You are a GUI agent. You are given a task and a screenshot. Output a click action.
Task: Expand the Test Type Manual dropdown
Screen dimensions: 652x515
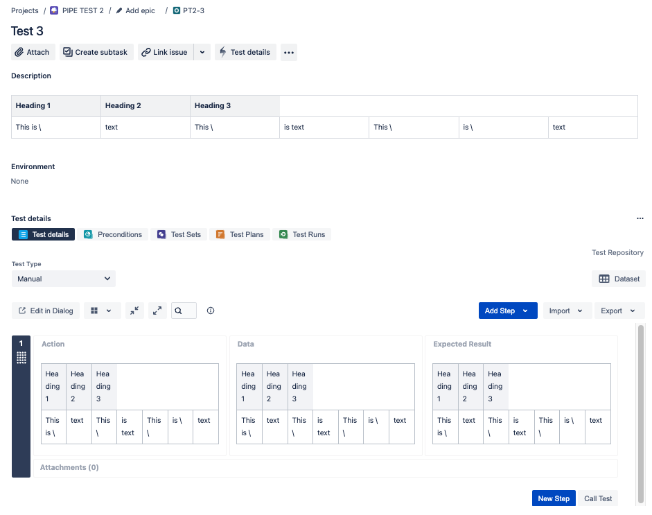(63, 279)
